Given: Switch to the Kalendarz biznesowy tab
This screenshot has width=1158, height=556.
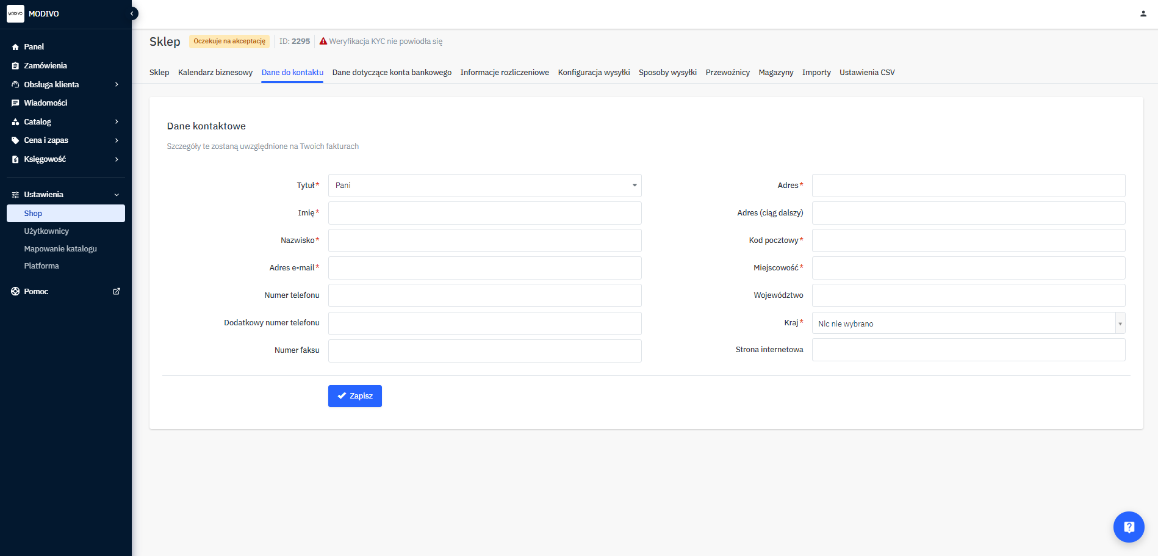Looking at the screenshot, I should pos(215,73).
